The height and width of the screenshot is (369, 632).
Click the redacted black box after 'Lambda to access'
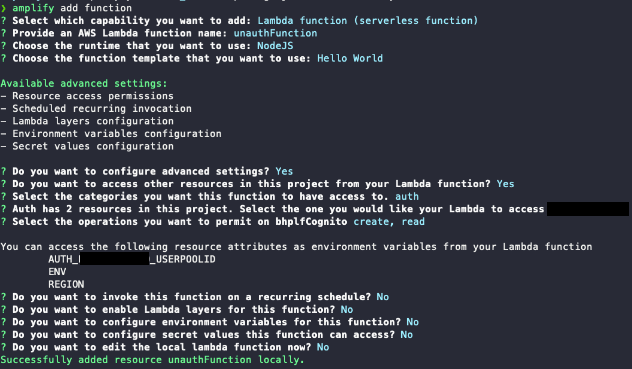588,209
